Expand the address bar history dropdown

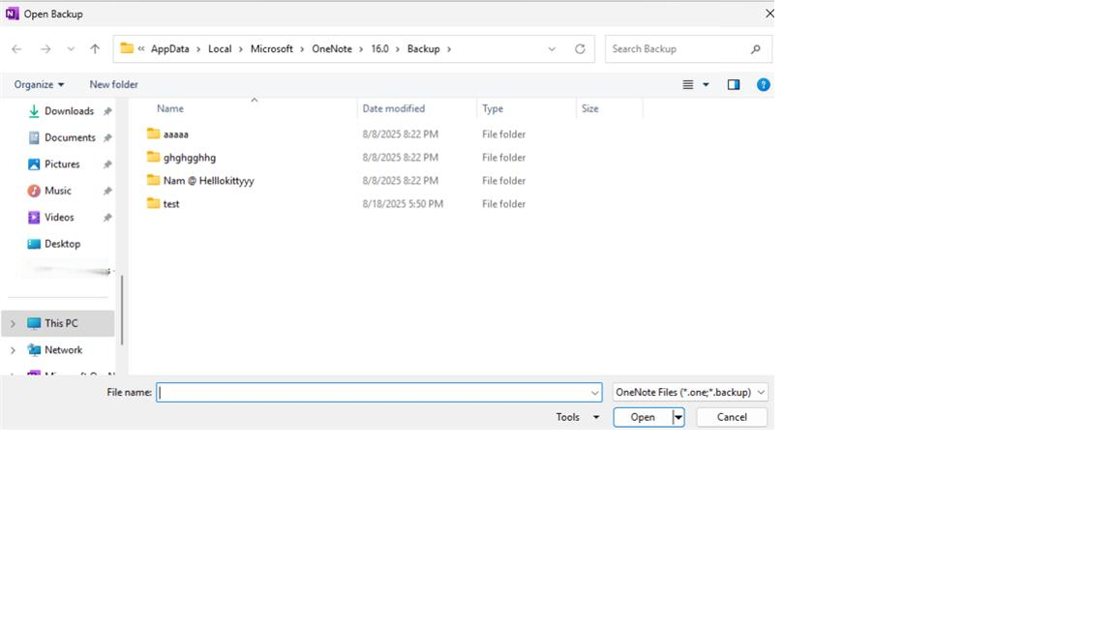tap(552, 49)
